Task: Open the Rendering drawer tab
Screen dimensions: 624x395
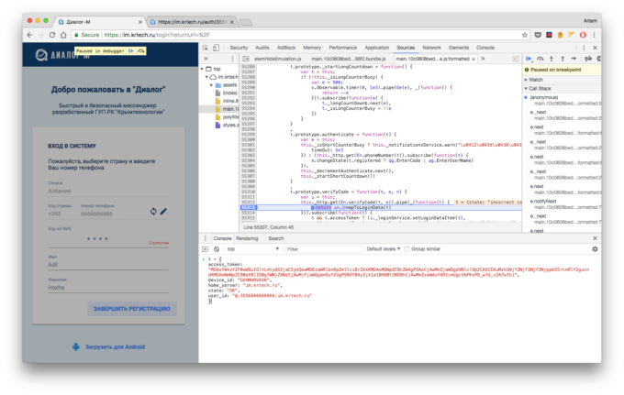Action: coord(247,238)
